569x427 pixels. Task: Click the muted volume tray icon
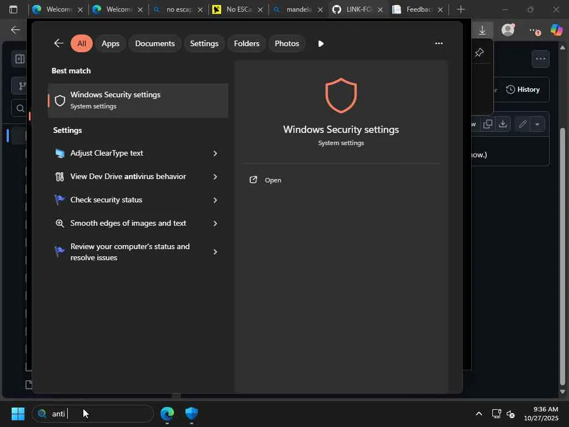tap(511, 414)
